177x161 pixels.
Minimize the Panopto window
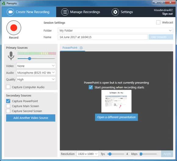tap(156, 2)
